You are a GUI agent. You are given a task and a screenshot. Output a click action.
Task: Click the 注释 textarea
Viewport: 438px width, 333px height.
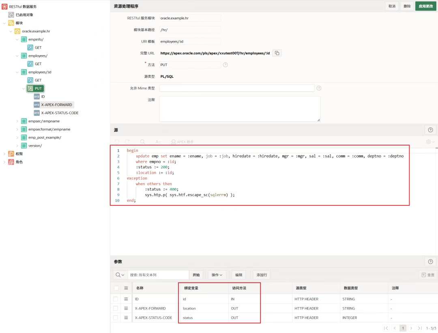tap(240, 109)
